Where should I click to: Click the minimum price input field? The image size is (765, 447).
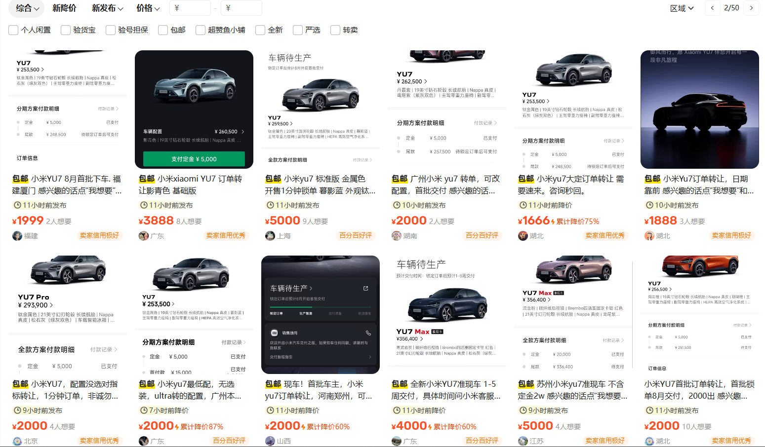click(x=190, y=8)
